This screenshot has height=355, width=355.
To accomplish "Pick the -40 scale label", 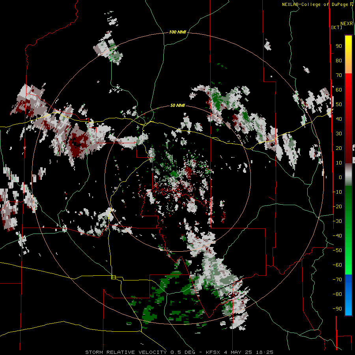I will point(337,236).
